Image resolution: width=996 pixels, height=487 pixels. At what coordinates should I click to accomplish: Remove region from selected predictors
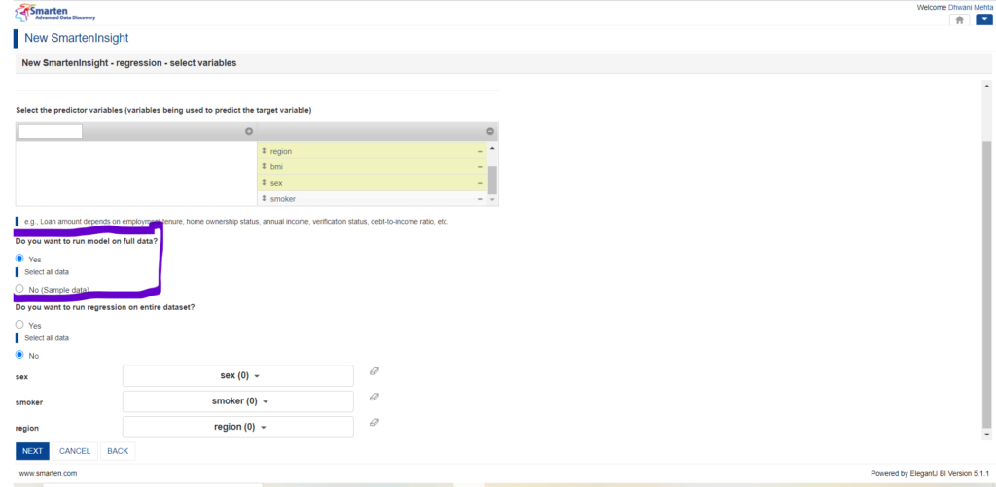pyautogui.click(x=480, y=151)
